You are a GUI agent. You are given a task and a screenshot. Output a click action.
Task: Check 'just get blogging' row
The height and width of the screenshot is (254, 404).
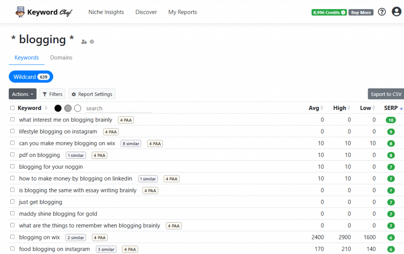[x=12, y=202]
